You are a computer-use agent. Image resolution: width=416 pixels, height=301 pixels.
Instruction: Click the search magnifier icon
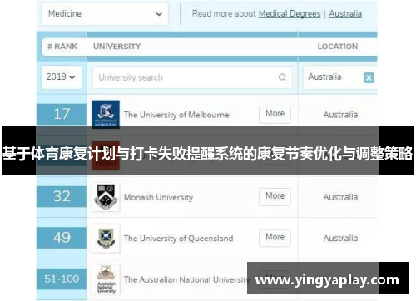coord(282,77)
